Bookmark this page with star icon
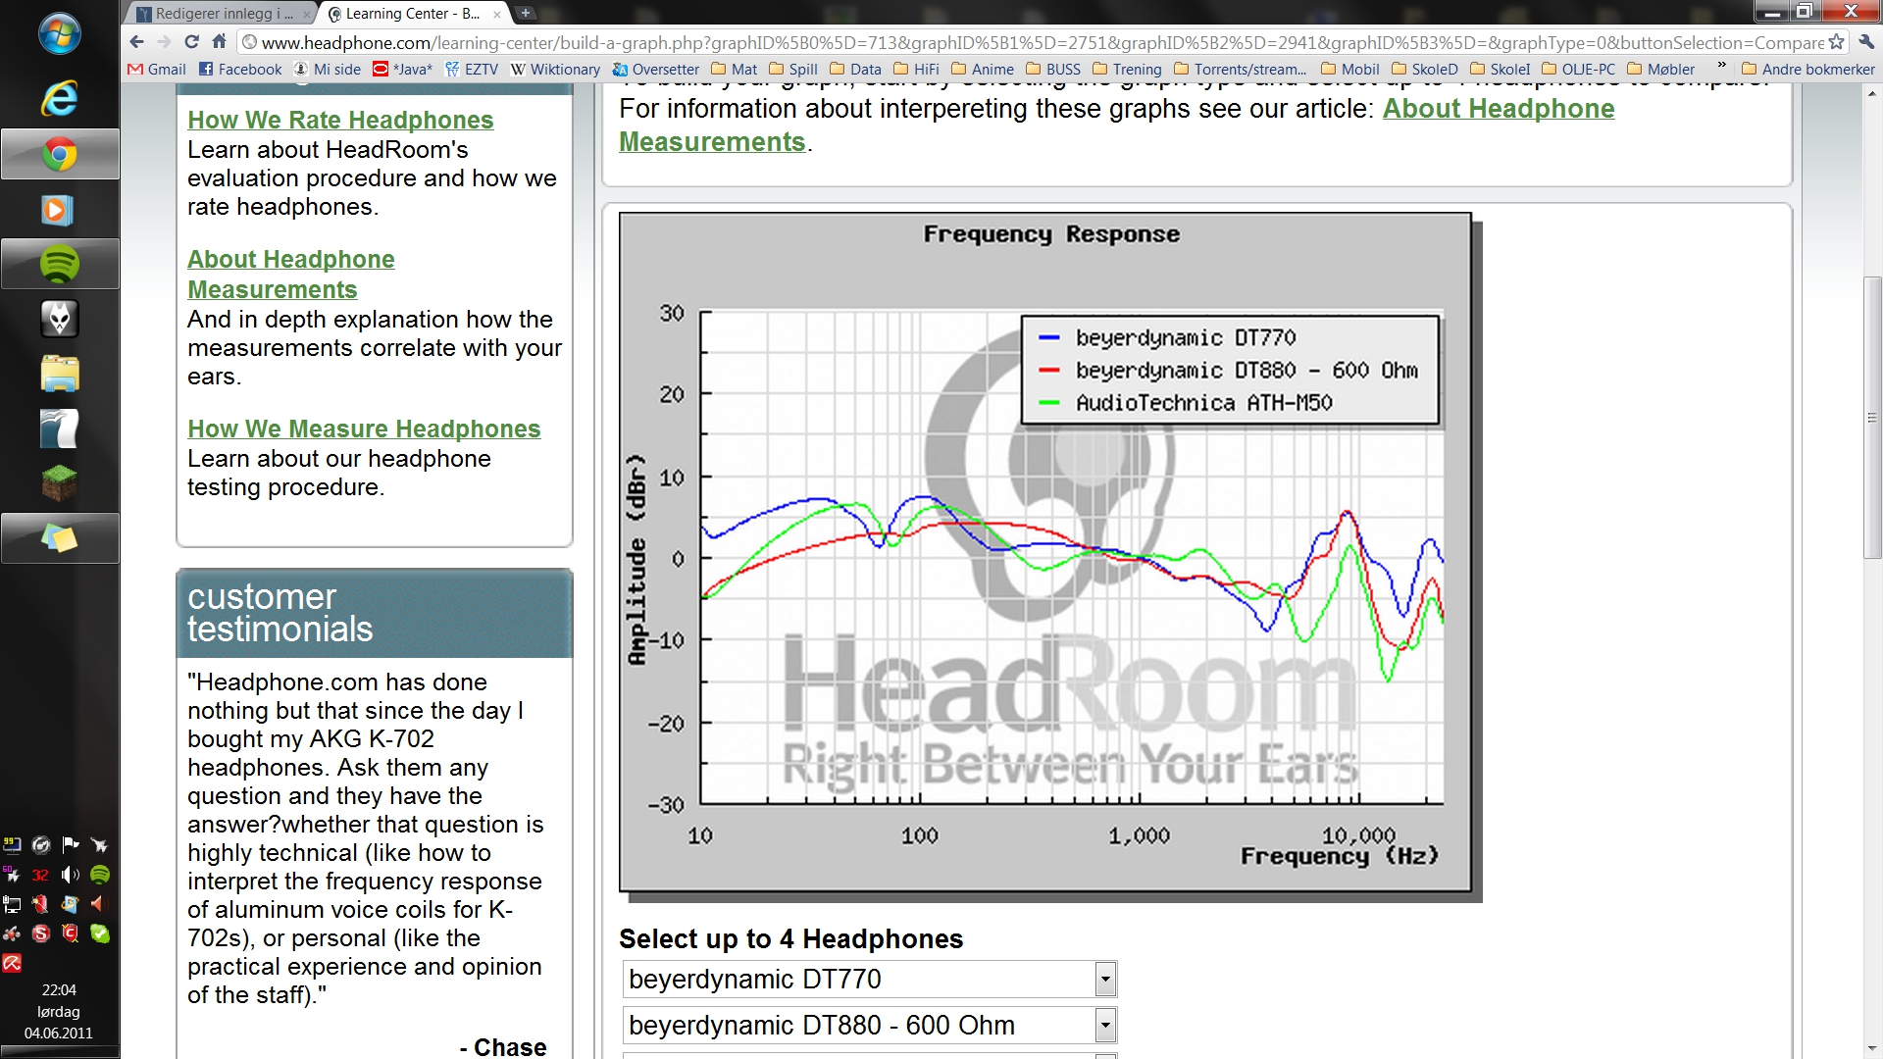This screenshot has height=1059, width=1883. (x=1836, y=42)
